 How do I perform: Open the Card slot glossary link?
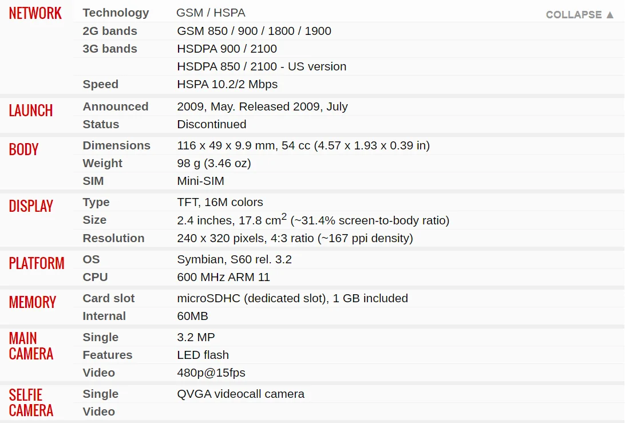pyautogui.click(x=108, y=298)
